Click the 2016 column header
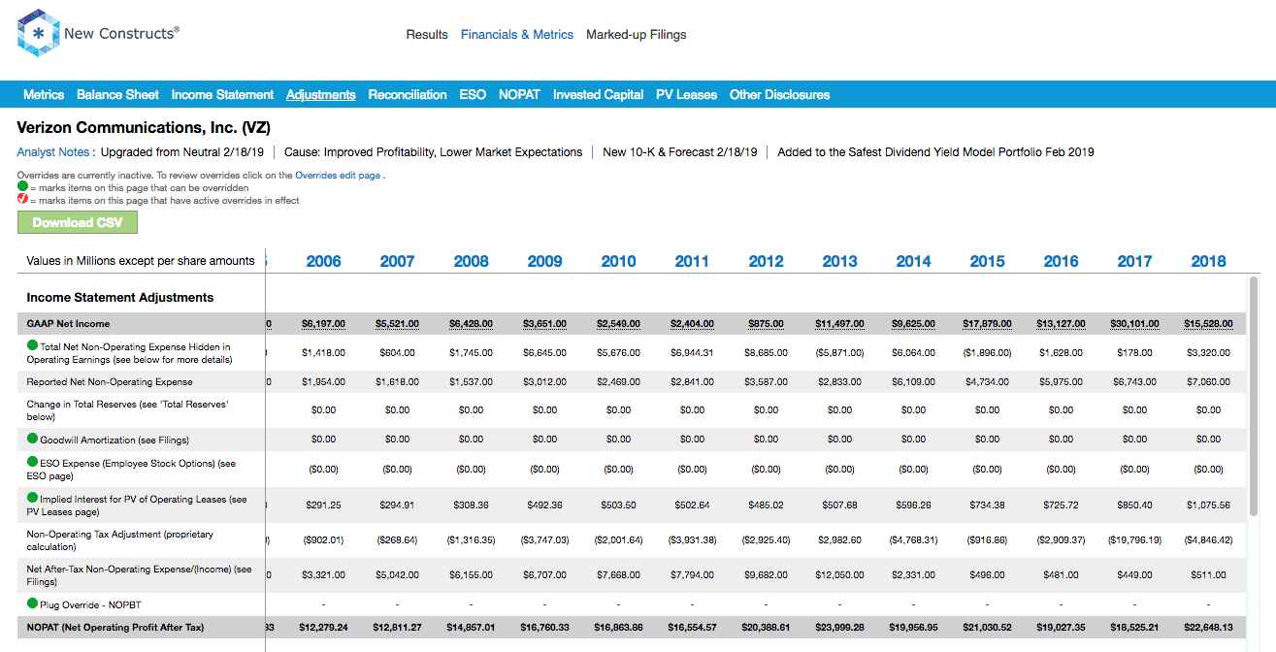The height and width of the screenshot is (652, 1276). (x=1061, y=261)
